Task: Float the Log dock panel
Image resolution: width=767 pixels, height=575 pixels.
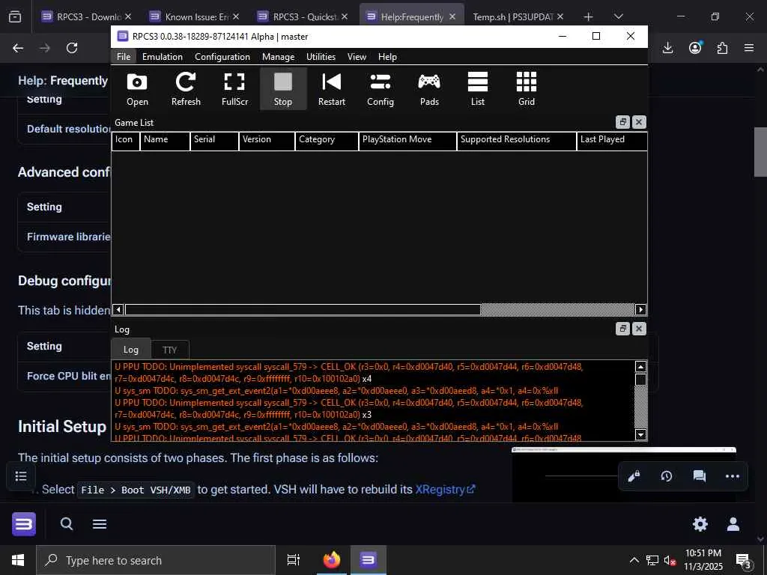Action: 622,329
